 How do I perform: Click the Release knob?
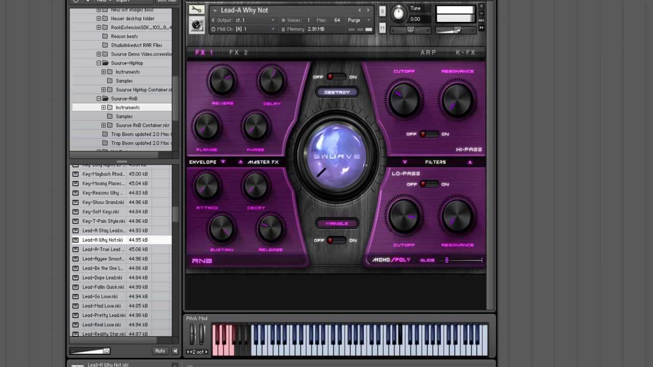[x=271, y=228]
